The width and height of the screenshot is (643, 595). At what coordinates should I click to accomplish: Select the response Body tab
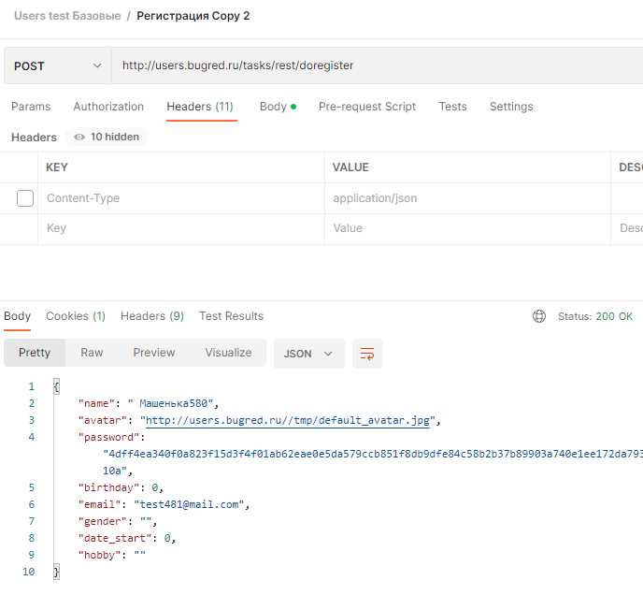point(17,316)
